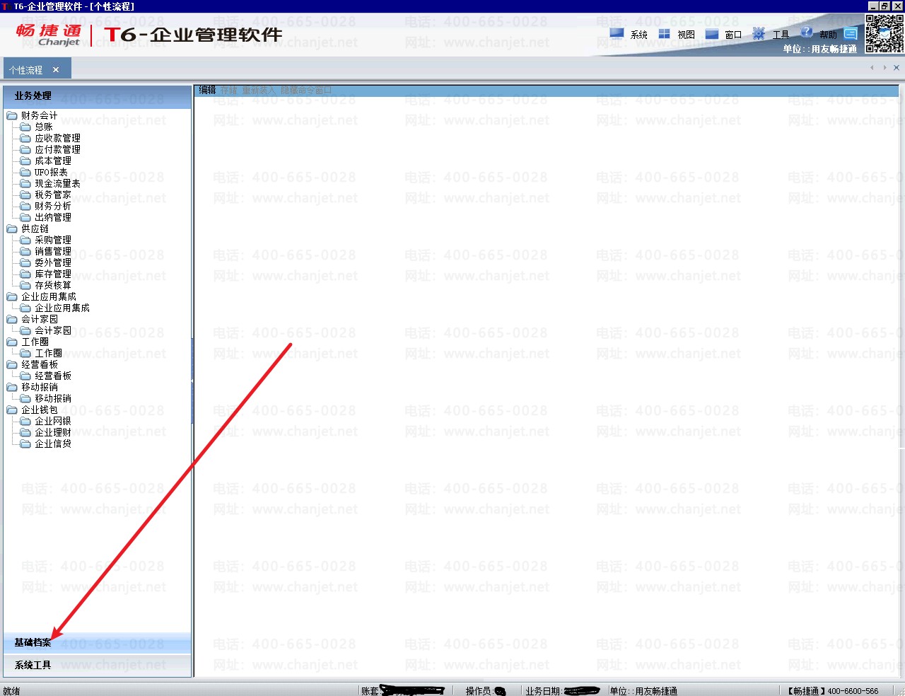905x696 pixels.
Task: Click the close-all X beside tab arrows
Action: 897,68
